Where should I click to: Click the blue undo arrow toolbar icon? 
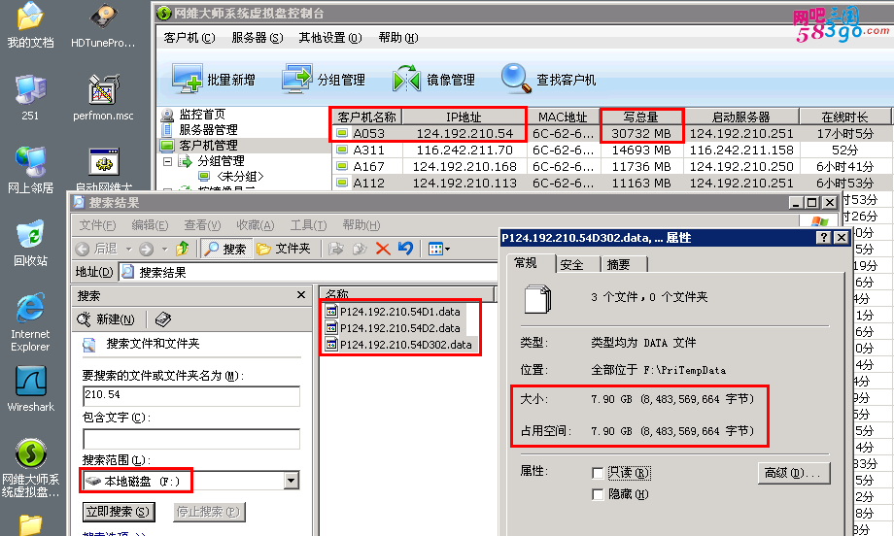[x=405, y=249]
